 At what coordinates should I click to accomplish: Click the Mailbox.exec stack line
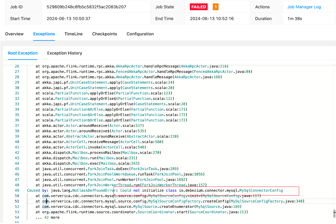(x=88, y=163)
